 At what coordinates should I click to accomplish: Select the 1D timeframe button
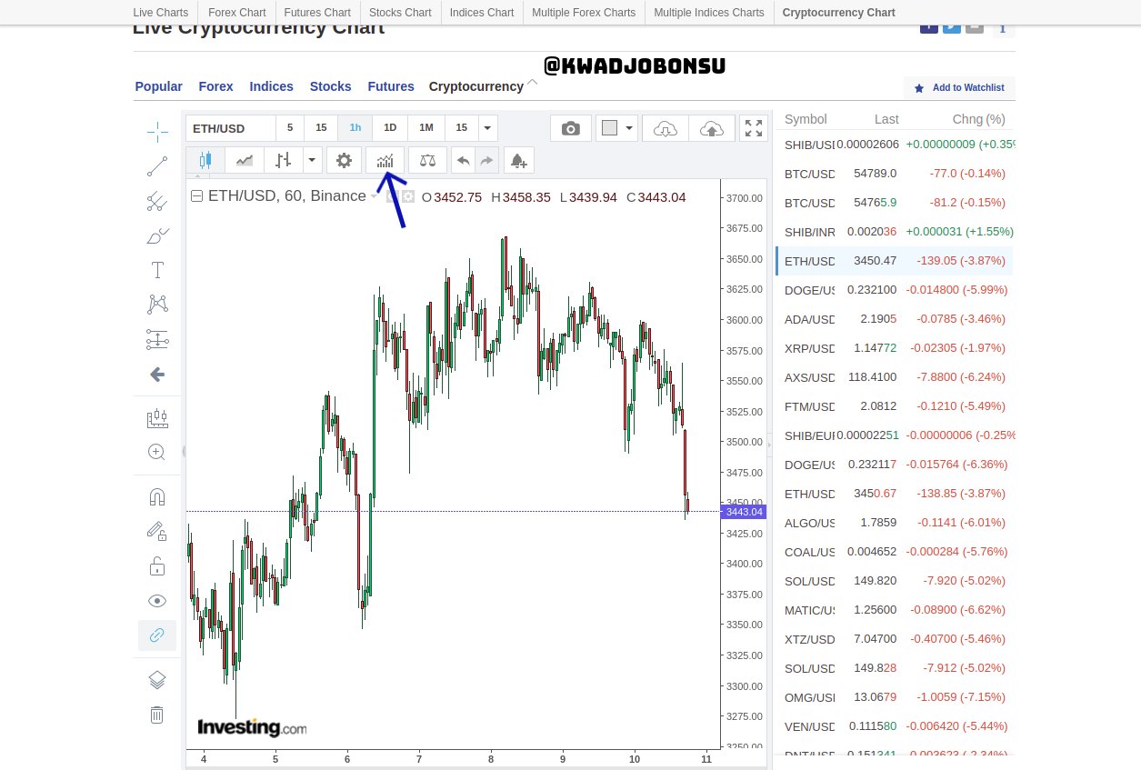coord(390,128)
